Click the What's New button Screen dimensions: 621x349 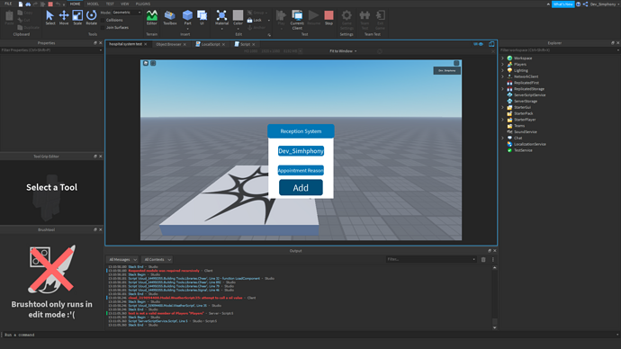[x=562, y=4]
